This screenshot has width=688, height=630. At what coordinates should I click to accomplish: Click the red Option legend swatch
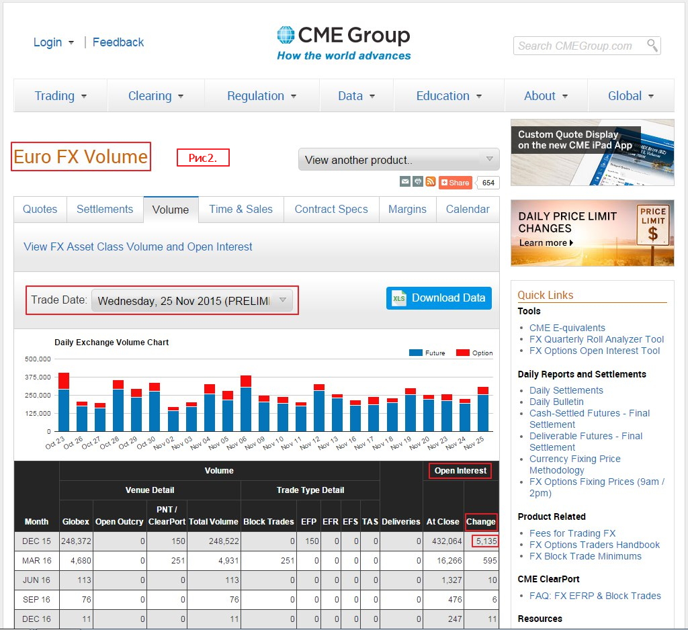462,353
